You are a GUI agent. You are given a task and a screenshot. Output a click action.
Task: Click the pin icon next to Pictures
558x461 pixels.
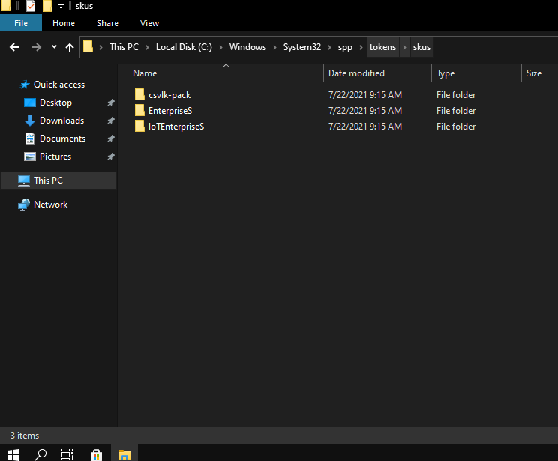[x=111, y=157]
